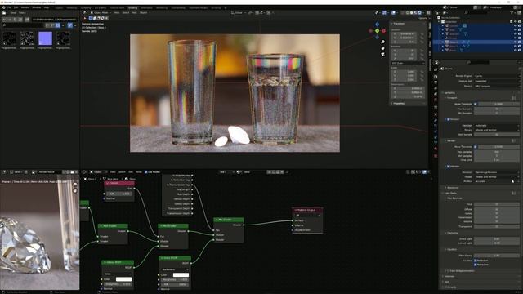Image resolution: width=523 pixels, height=294 pixels.
Task: Open the outliner filter dropdown
Action: [513, 13]
